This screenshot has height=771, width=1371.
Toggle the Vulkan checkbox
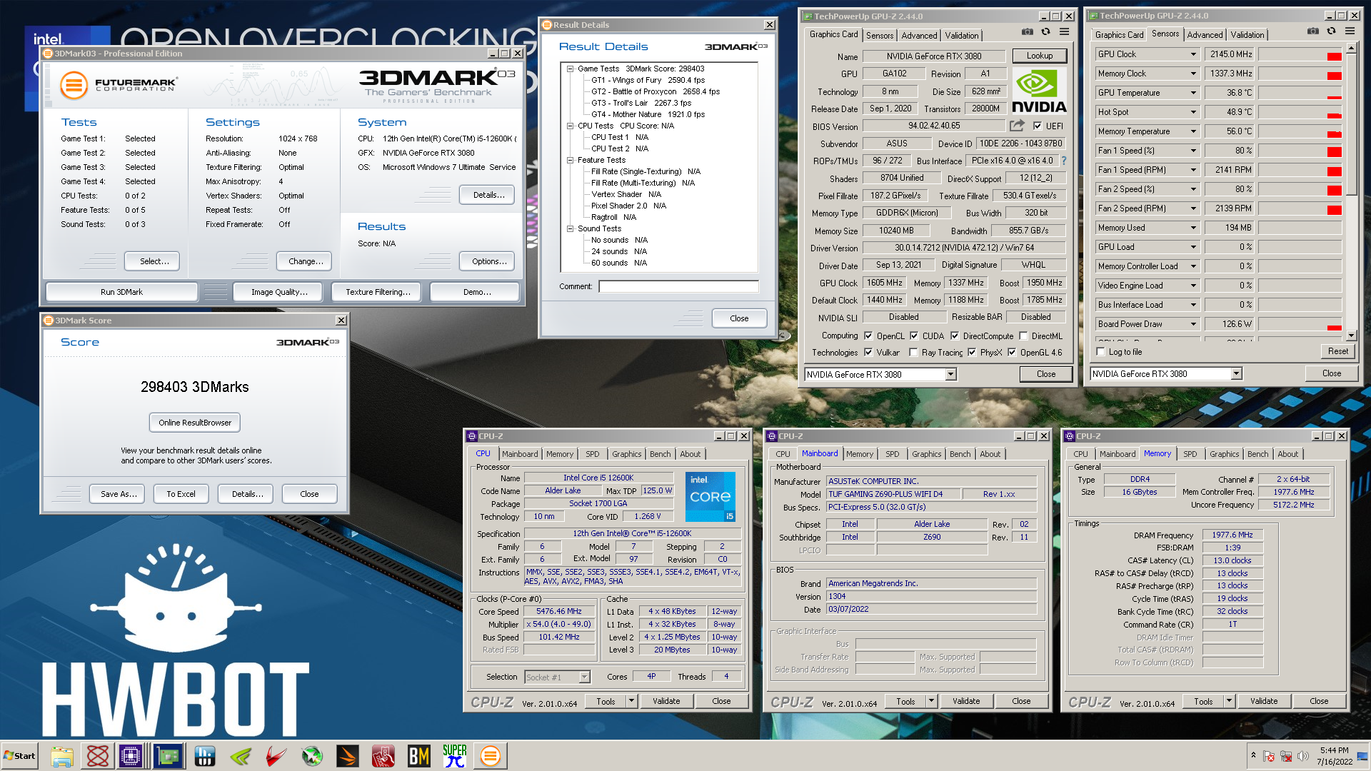pyautogui.click(x=868, y=353)
